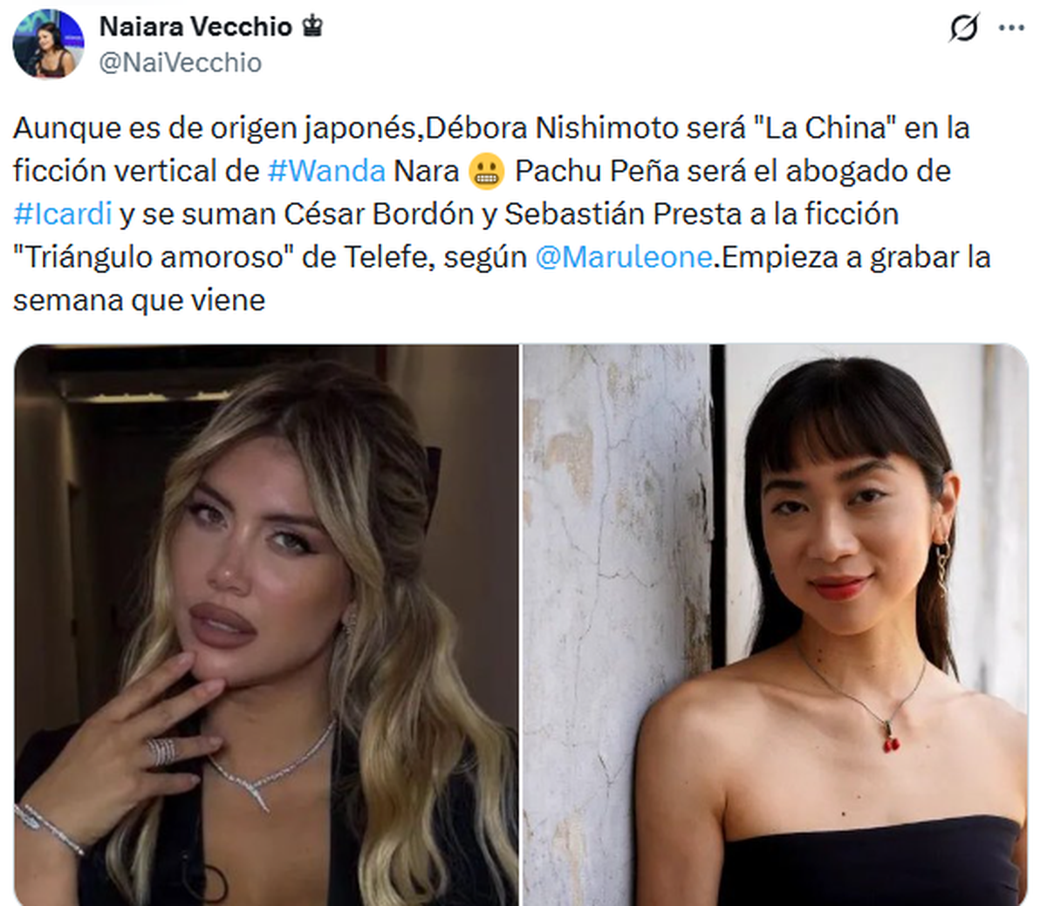The height and width of the screenshot is (906, 1047).
Task: Open the #Icardi hashtag
Action: [63, 215]
